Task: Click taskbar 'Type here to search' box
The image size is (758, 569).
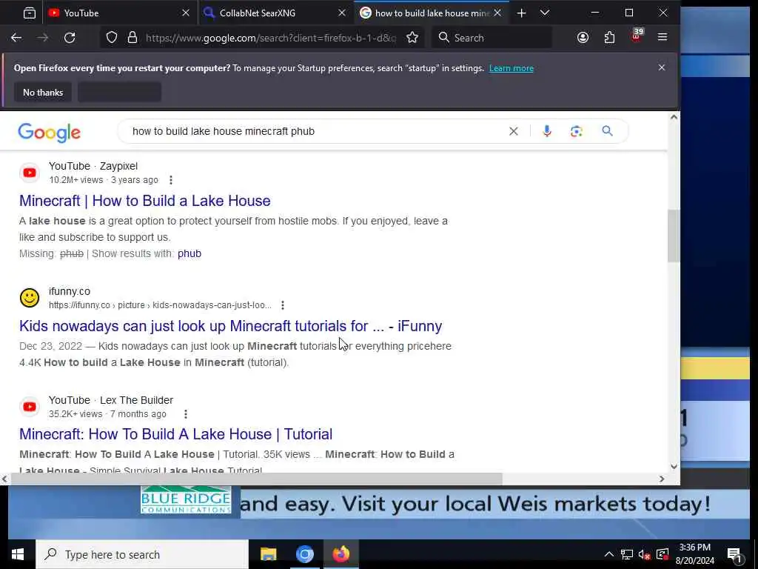Action: (142, 554)
